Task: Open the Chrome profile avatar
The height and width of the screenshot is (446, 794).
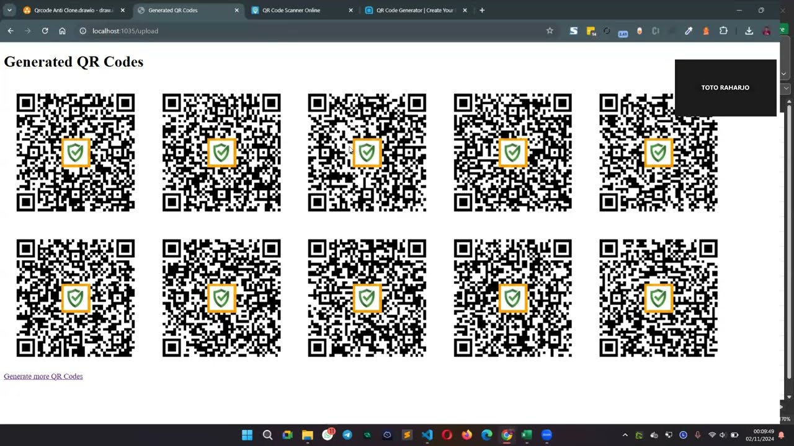Action: coord(767,30)
